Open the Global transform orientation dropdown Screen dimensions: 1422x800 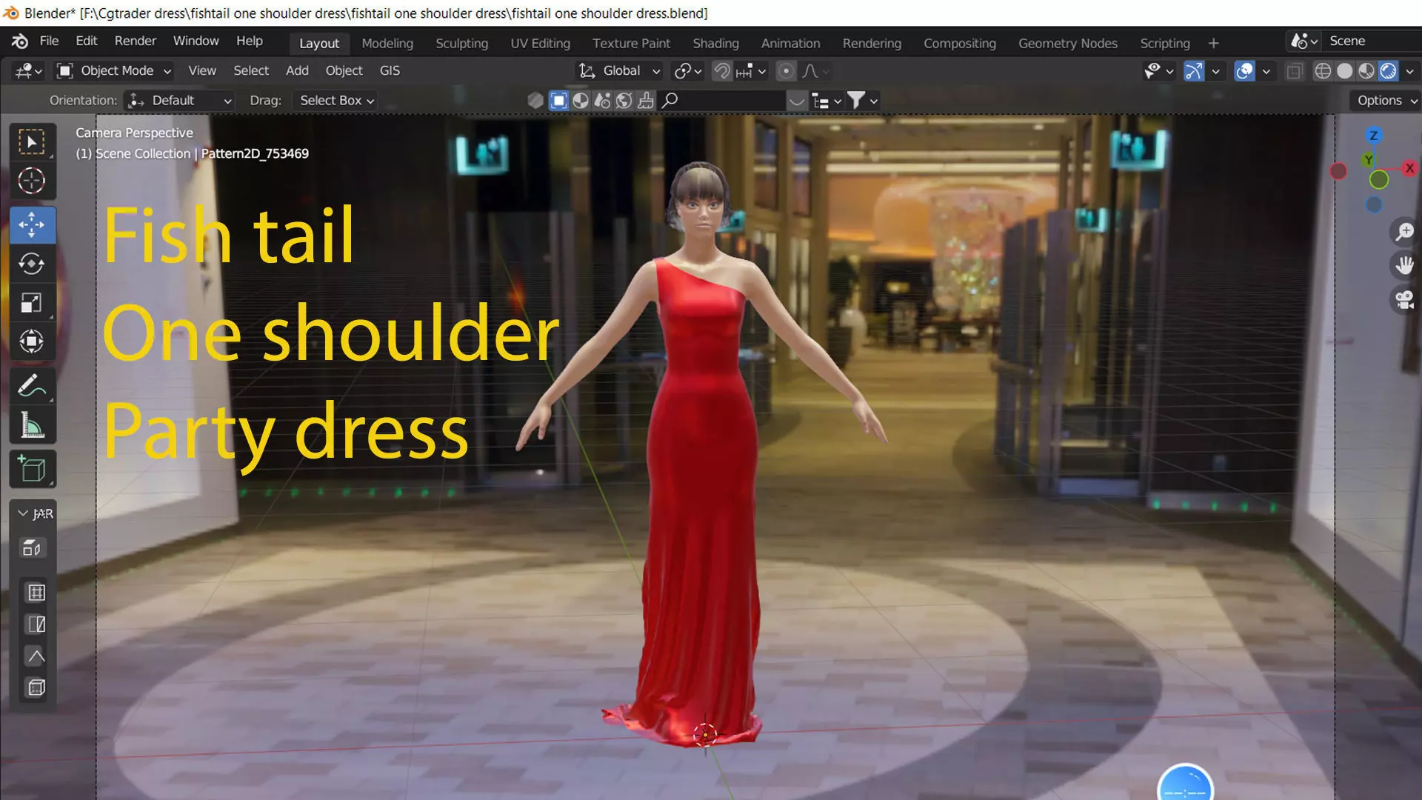tap(621, 71)
